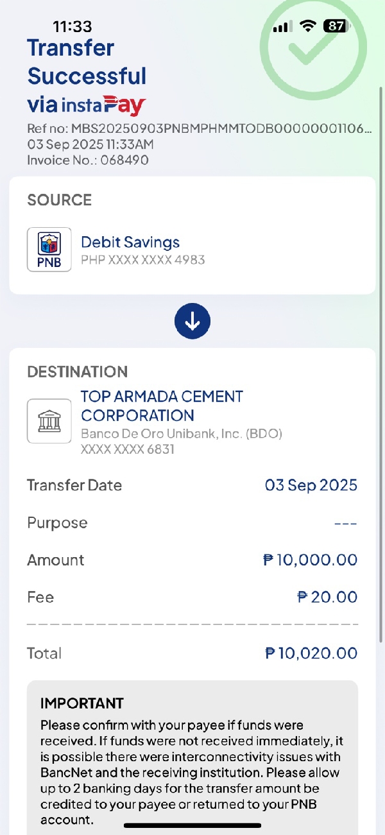Click the destination bank building icon
Image resolution: width=385 pixels, height=835 pixels.
point(49,421)
